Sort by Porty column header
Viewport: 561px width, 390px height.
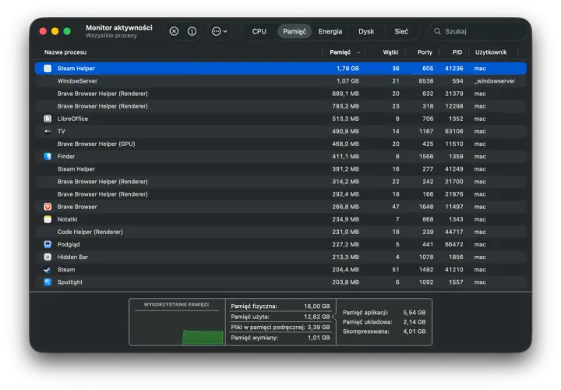point(425,52)
